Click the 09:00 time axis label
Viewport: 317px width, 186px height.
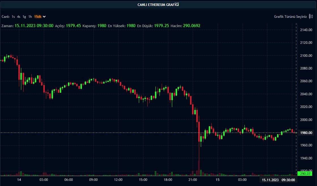click(x=93, y=180)
